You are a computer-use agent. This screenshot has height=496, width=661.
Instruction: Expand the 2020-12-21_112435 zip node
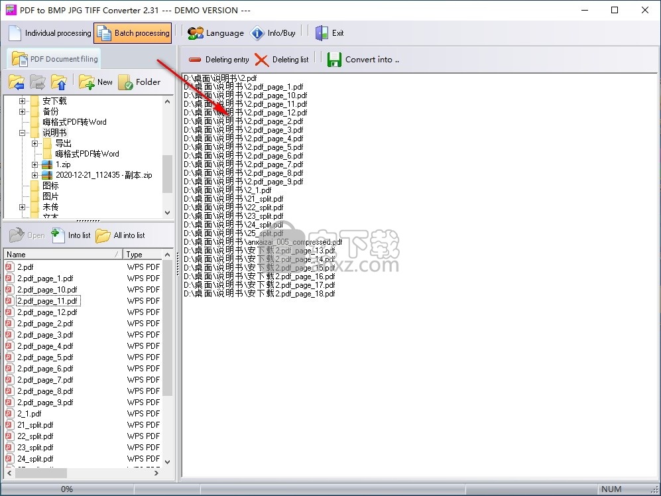pos(35,175)
